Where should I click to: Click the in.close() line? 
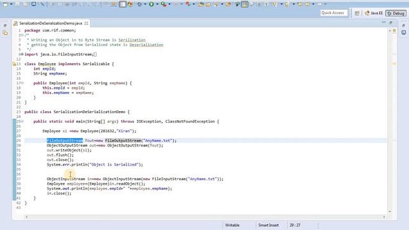point(59,194)
